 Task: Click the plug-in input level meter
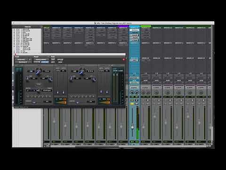click(x=19, y=86)
